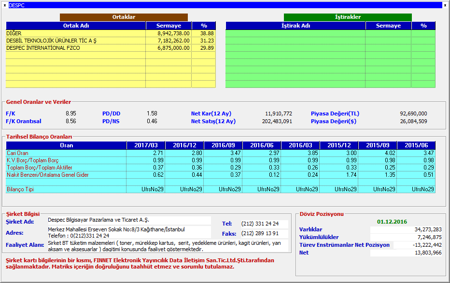The height and width of the screenshot is (283, 450).
Task: Click the Net Satış(12 Ay) label
Action: pyautogui.click(x=213, y=121)
